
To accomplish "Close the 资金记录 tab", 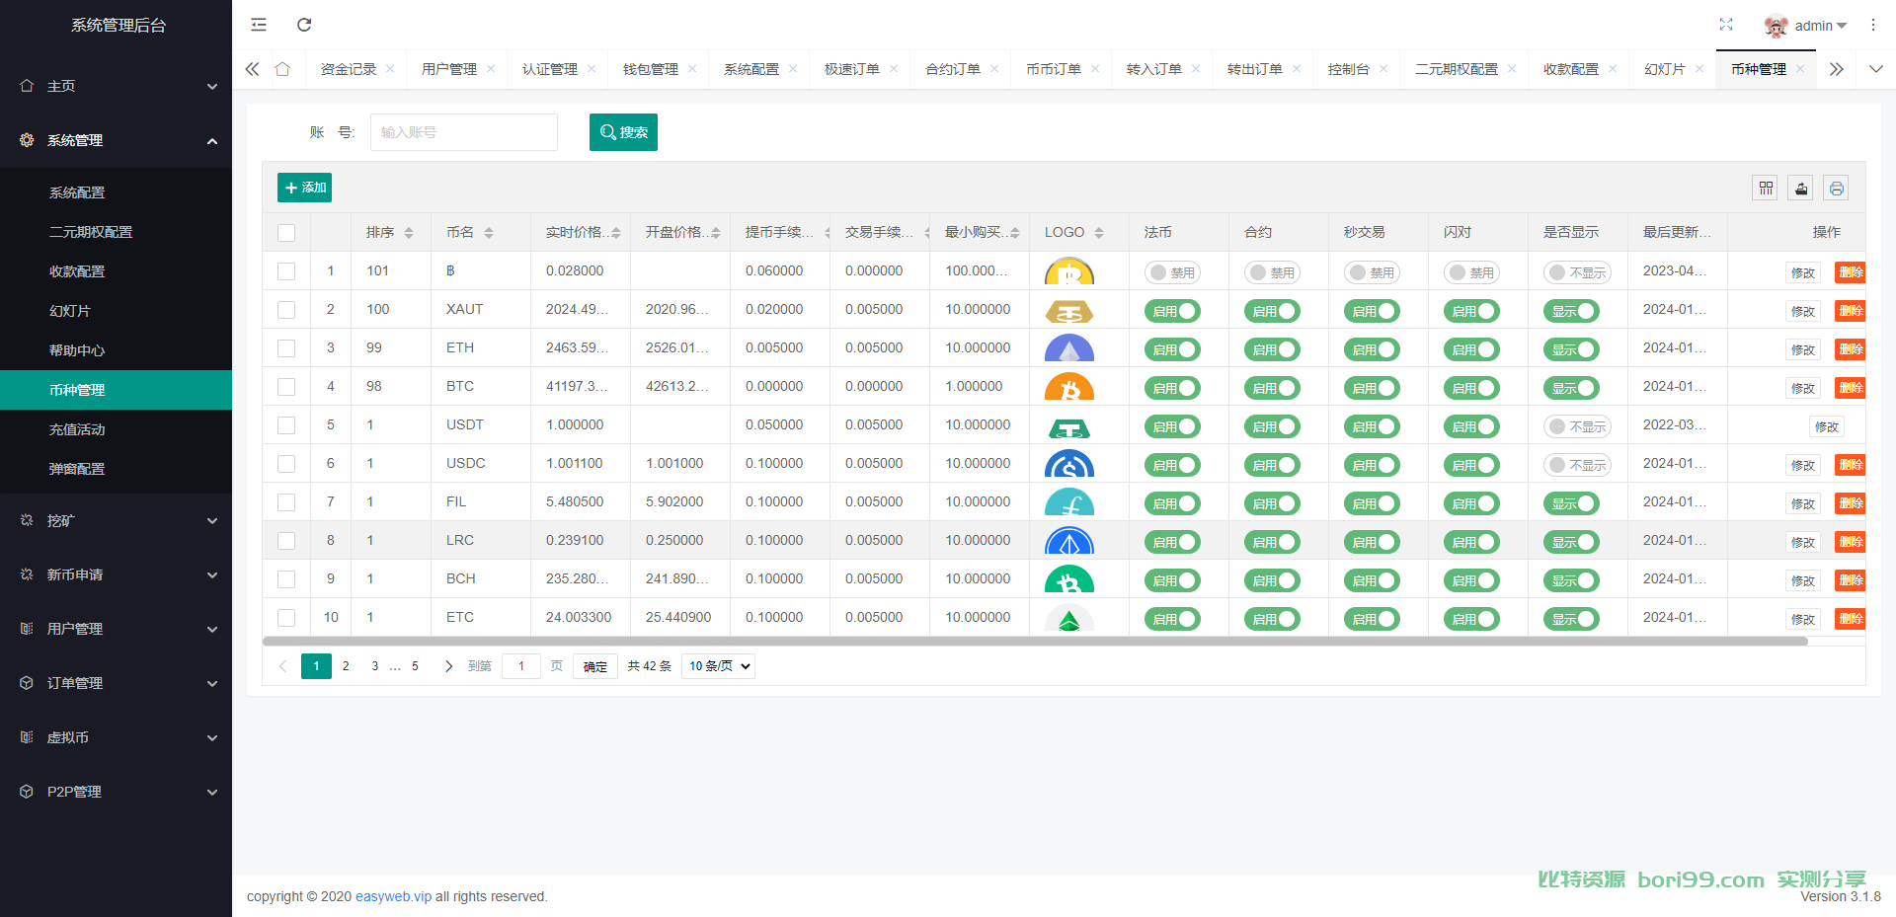I will coord(390,69).
